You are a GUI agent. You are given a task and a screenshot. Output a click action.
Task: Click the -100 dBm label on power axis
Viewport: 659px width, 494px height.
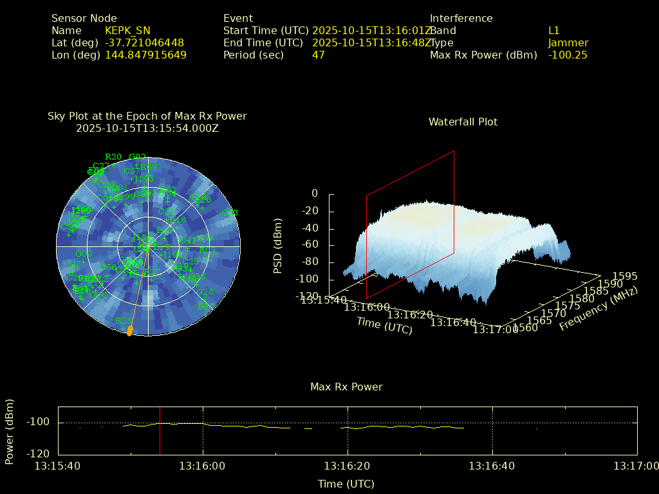(38, 422)
